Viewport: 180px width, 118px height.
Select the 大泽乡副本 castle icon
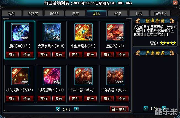(x=52, y=32)
